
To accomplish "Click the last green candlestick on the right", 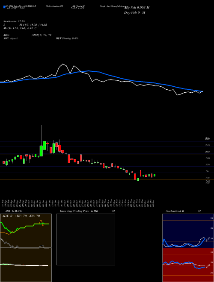I will [155, 175].
